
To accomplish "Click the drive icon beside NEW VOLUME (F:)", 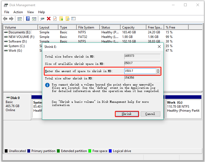I will pos(6,37).
